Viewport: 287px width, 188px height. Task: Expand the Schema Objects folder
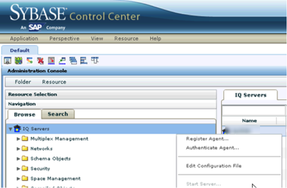point(18,159)
